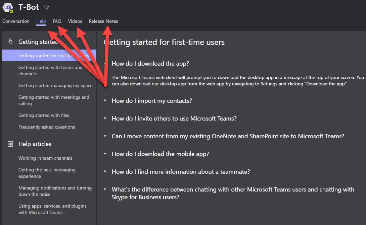Open "Working in team channels" article
Viewport: 366px width, 225px height.
click(x=45, y=158)
